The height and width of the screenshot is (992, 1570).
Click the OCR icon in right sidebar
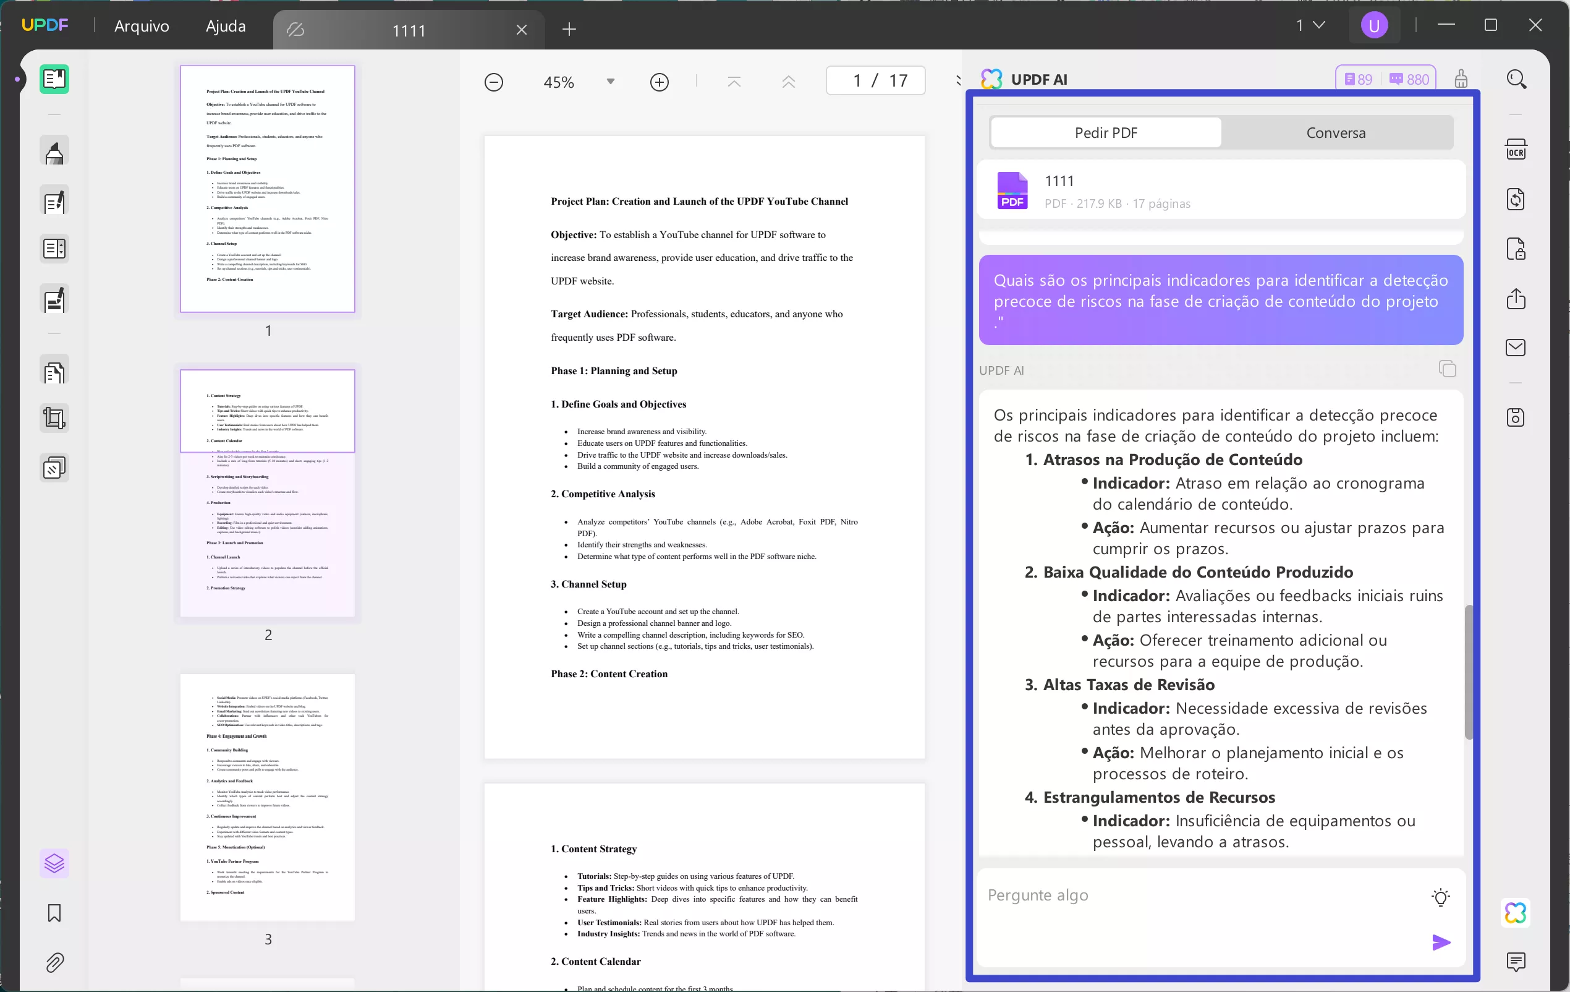pos(1516,149)
